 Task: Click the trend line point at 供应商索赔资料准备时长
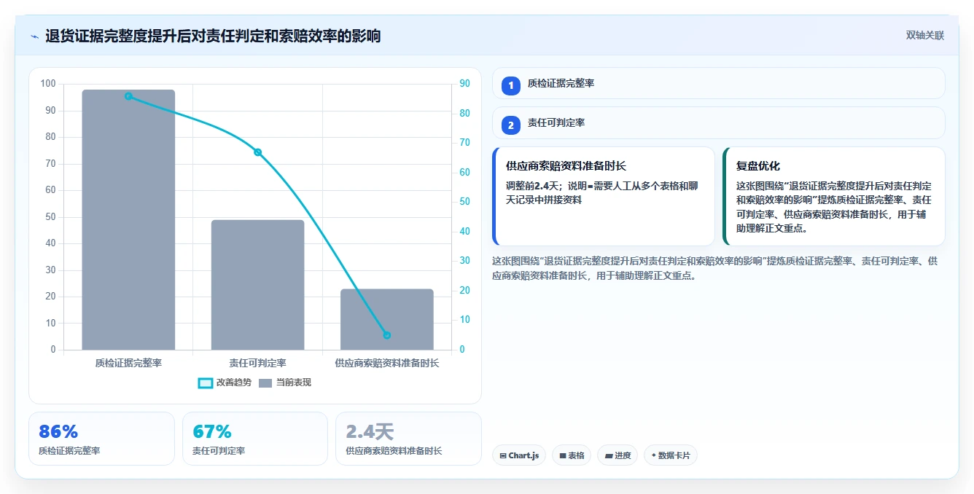point(387,335)
